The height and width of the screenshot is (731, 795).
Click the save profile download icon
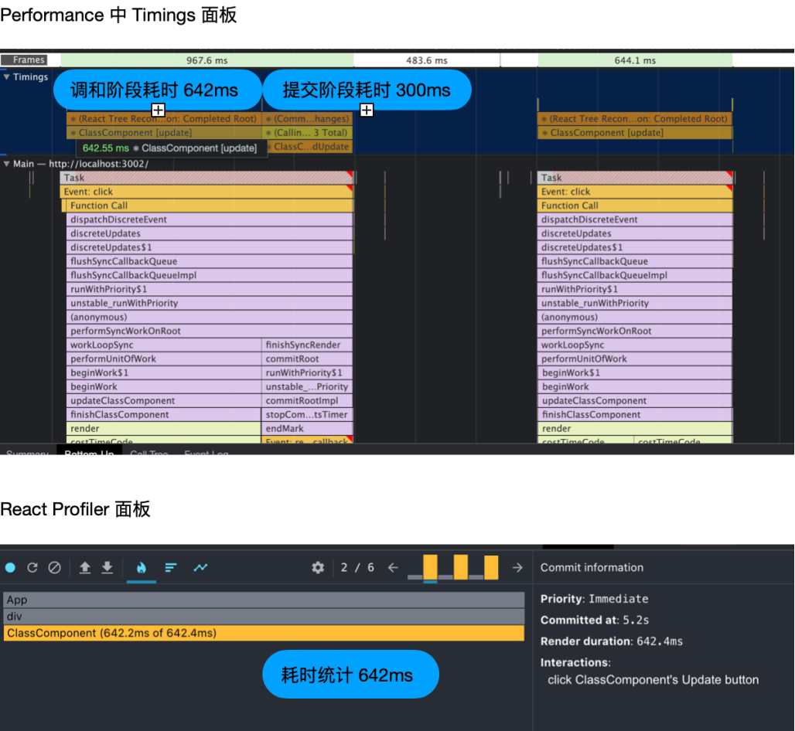[107, 567]
